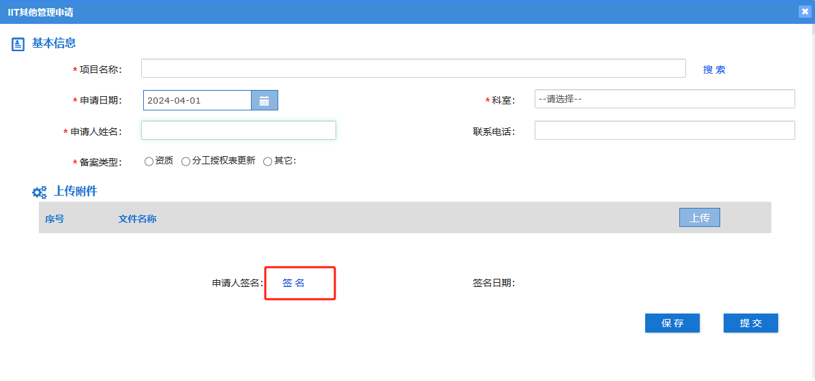Click the 申请日期 date input field
The image size is (815, 381).
coord(197,100)
